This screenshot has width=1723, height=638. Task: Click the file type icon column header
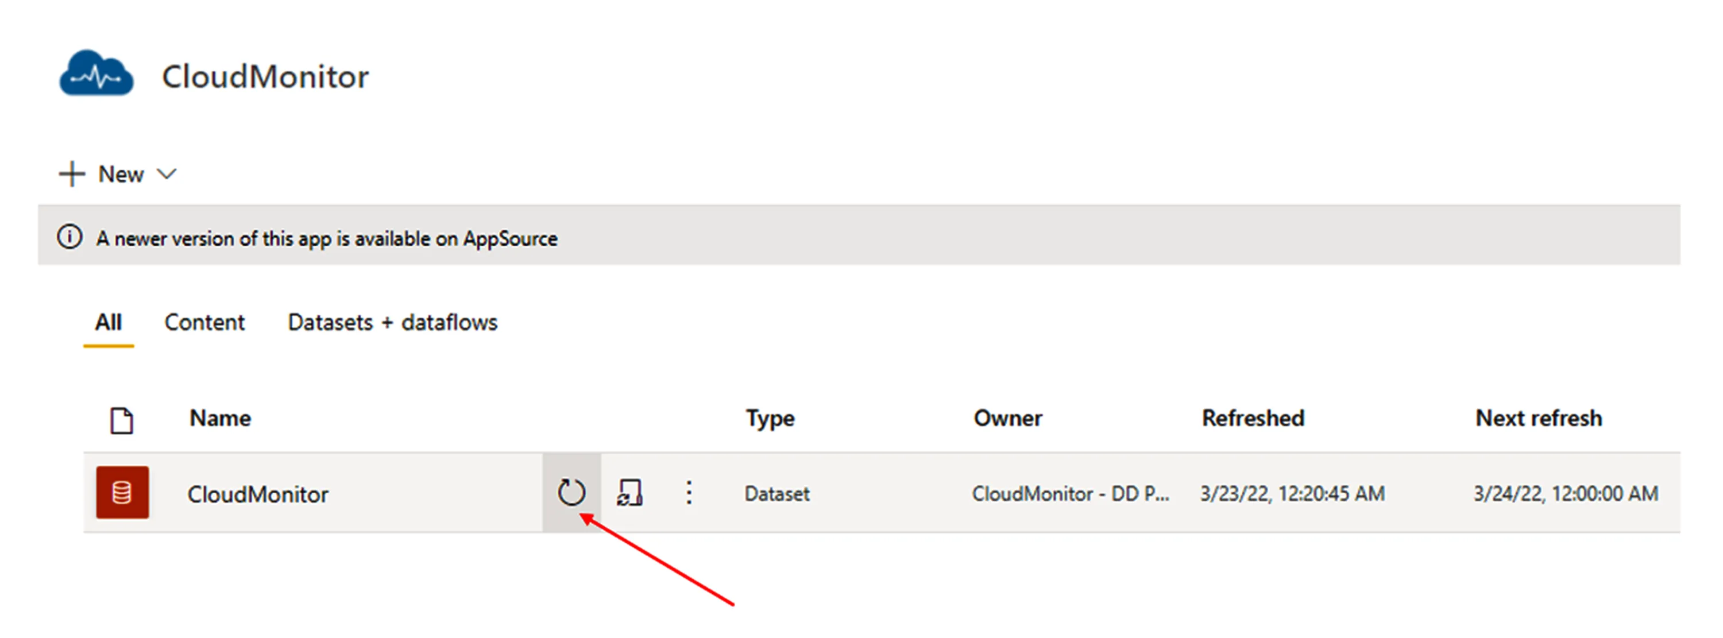(121, 421)
